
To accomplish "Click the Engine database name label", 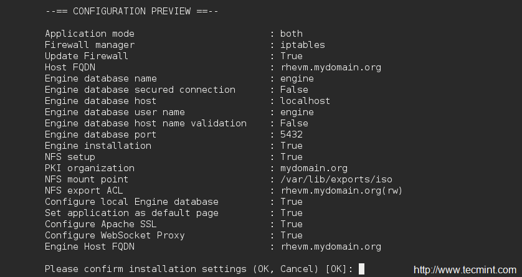I will click(x=100, y=78).
